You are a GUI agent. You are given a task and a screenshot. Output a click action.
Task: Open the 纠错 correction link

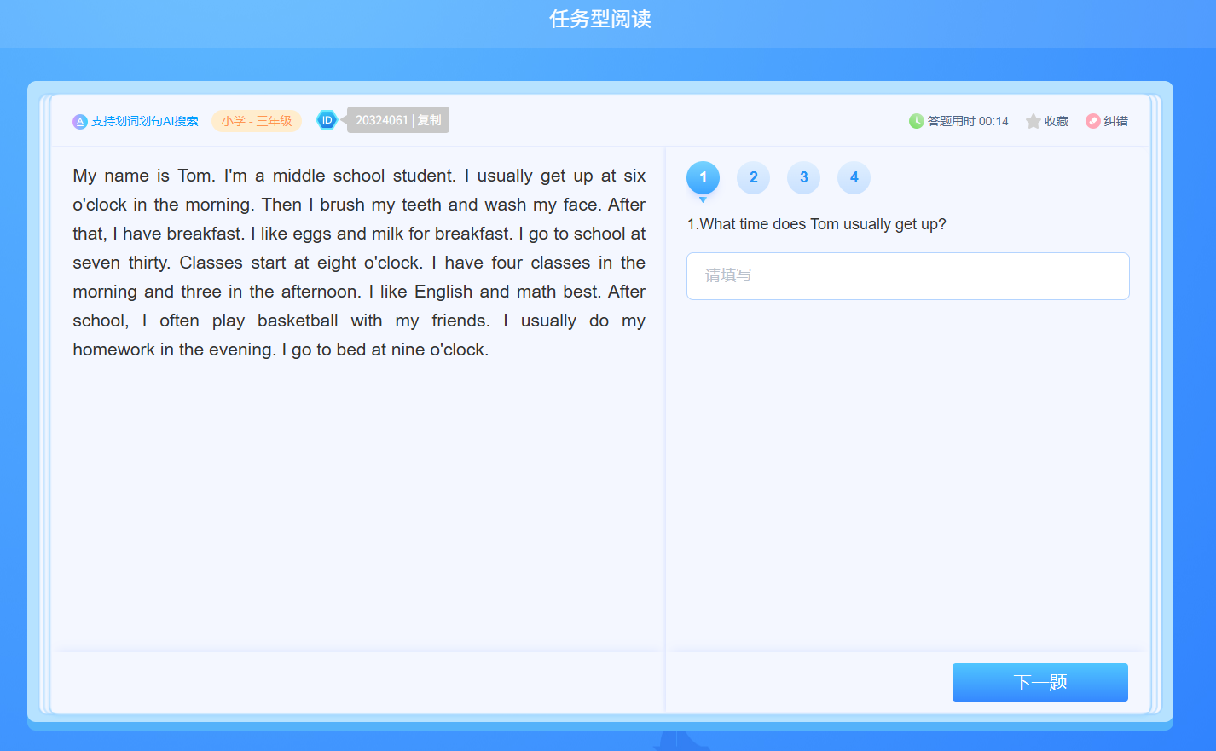[x=1115, y=122]
